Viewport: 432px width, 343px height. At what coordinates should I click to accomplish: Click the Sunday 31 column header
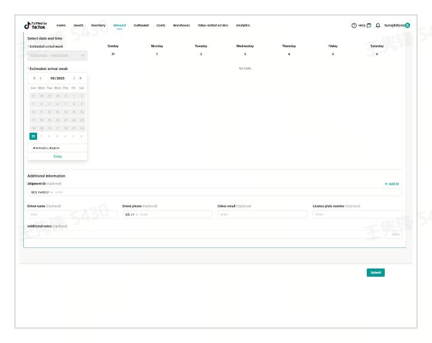[x=113, y=50]
